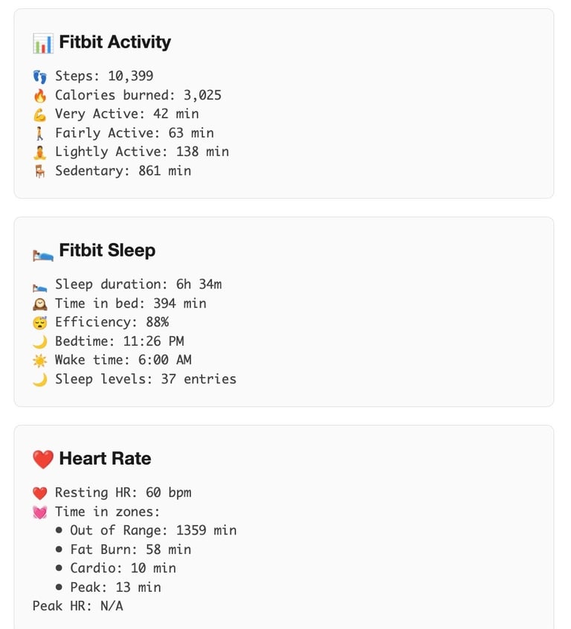The image size is (571, 629).
Task: Click the crescent moon icon next to Bedtime
Action: point(39,342)
